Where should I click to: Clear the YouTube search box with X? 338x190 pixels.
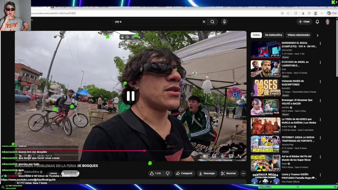pos(204,22)
